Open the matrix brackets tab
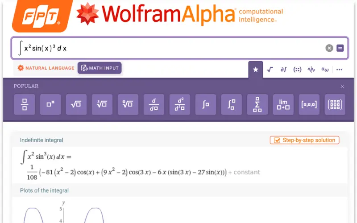Image resolution: width=357 pixels, height=223 pixels. pos(297,70)
